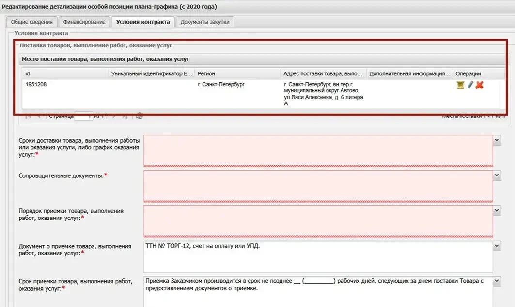Click into the Сроки доставки товара text area
Image resolution: width=515 pixels, height=307 pixels.
tap(318, 151)
